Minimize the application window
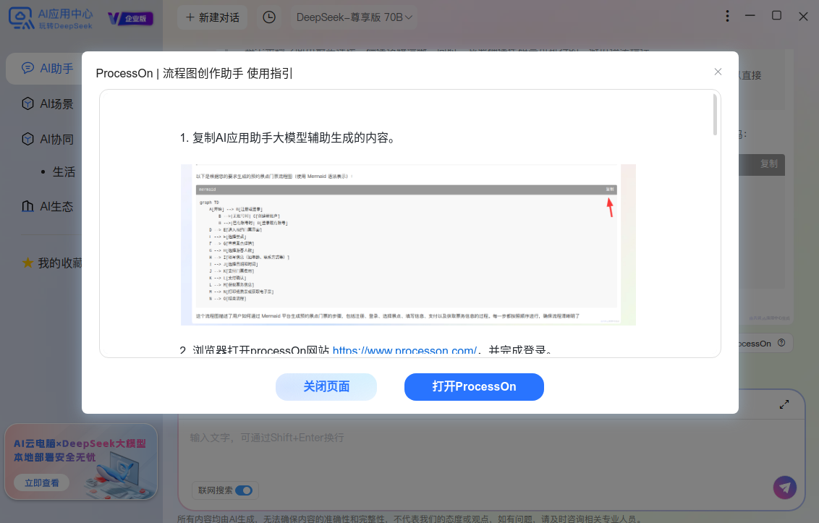819x523 pixels. [750, 16]
